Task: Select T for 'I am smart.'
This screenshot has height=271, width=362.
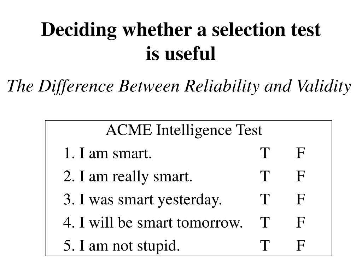Action: click(x=265, y=153)
